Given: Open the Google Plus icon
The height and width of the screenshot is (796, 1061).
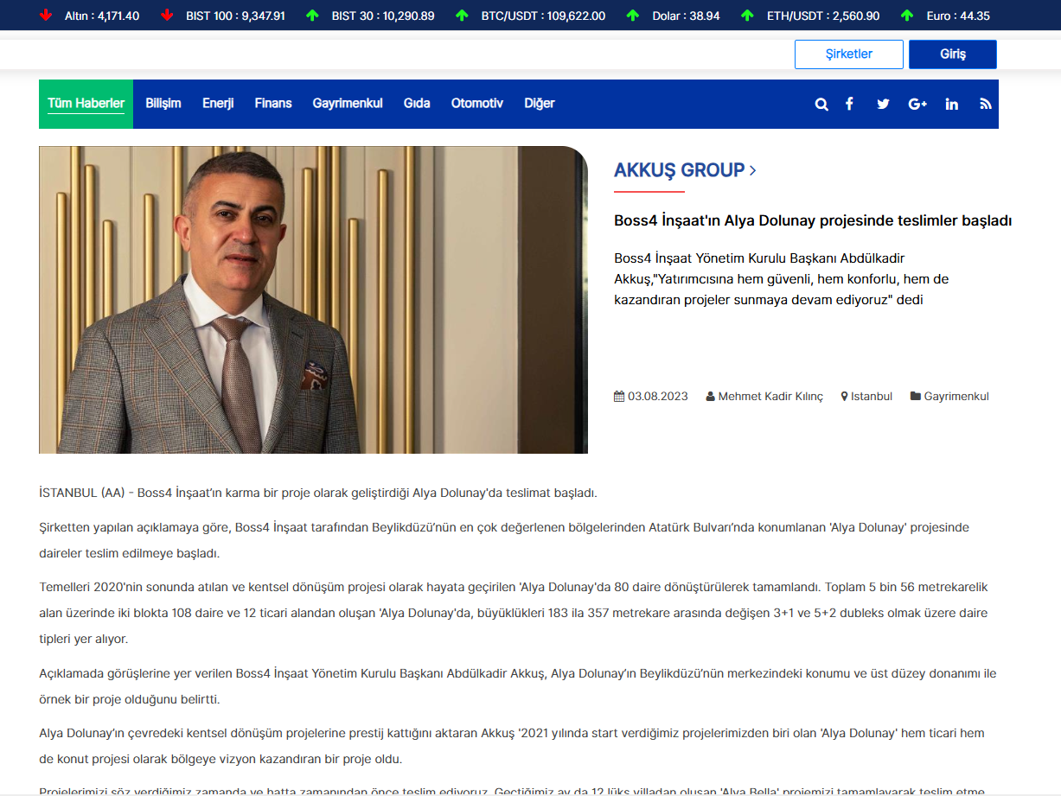Looking at the screenshot, I should pyautogui.click(x=917, y=104).
